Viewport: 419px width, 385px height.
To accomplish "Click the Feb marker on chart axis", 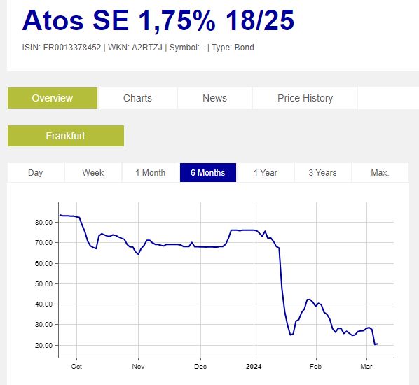I will click(315, 367).
